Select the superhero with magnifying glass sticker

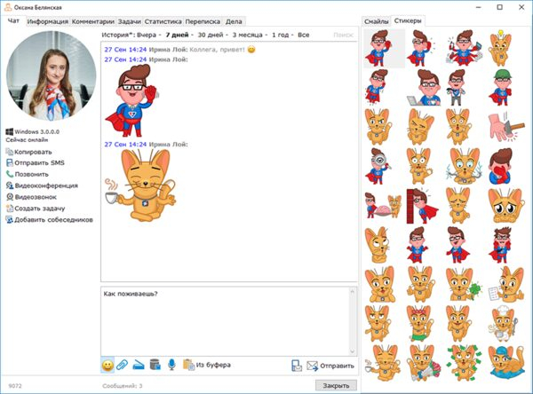[378, 166]
